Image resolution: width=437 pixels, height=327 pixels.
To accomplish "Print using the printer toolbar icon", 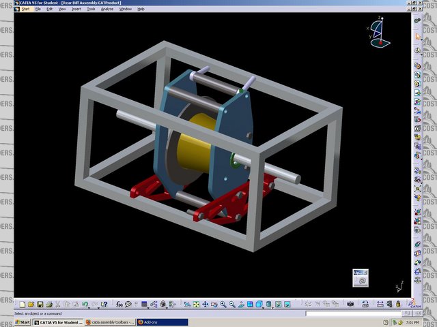I will [48, 305].
